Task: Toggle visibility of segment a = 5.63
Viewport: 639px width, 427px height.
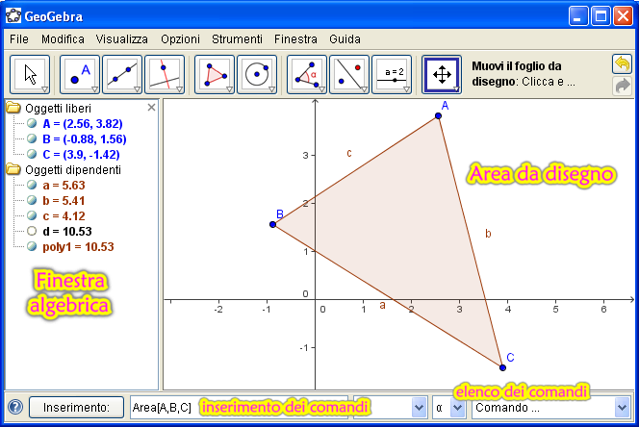Action: 32,185
